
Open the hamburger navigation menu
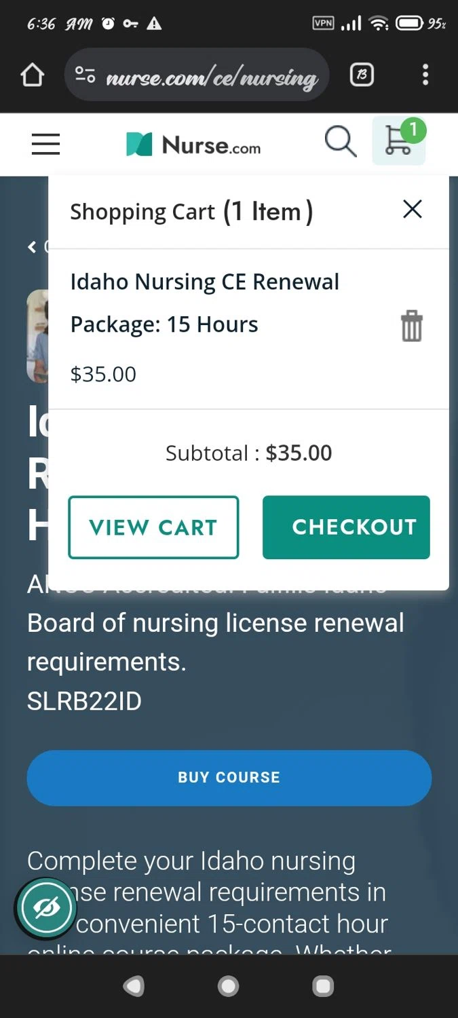(45, 144)
